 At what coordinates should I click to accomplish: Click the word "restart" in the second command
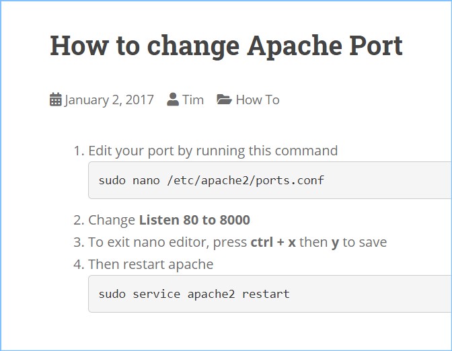click(x=266, y=294)
